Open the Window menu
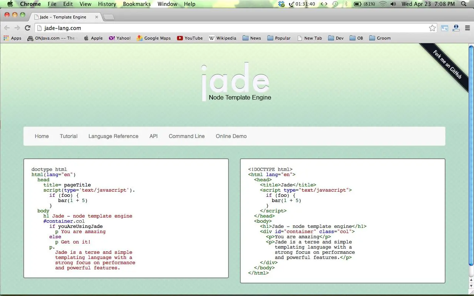This screenshot has height=296, width=474. click(167, 4)
